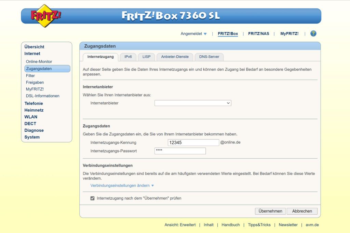Image resolution: width=350 pixels, height=233 pixels.
Task: Expand the Angemeldet account menu
Action: pyautogui.click(x=194, y=34)
